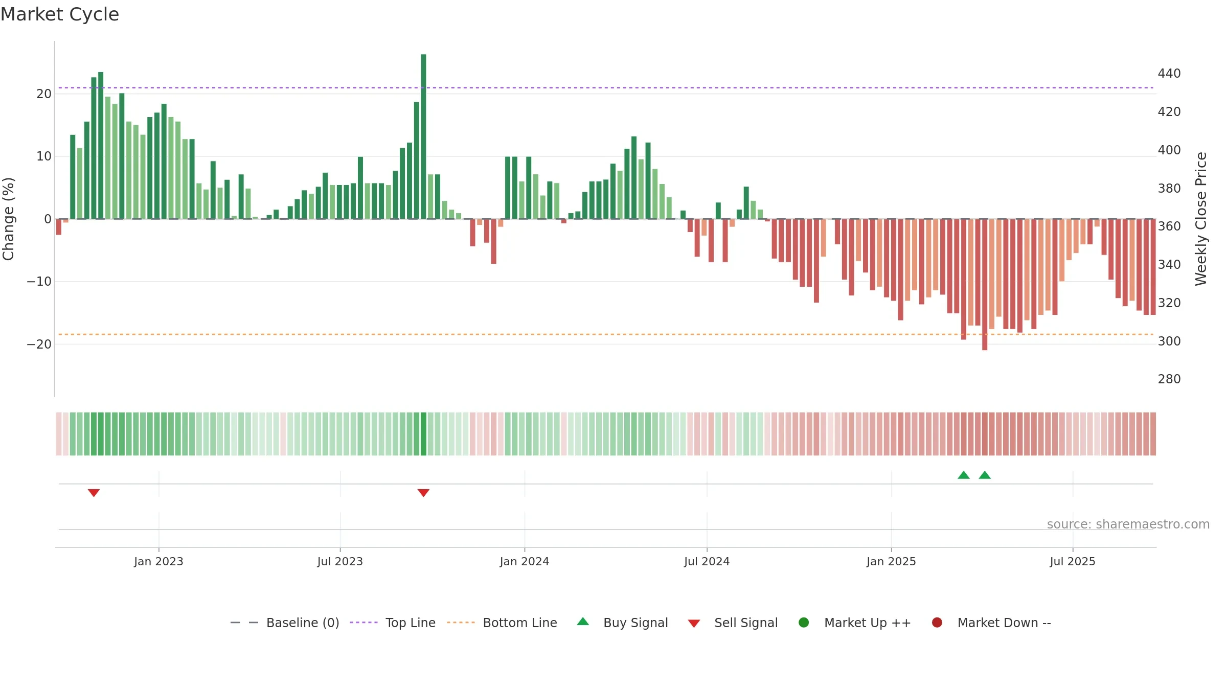Click the darkest green cell in the heatmap strip

tap(423, 434)
